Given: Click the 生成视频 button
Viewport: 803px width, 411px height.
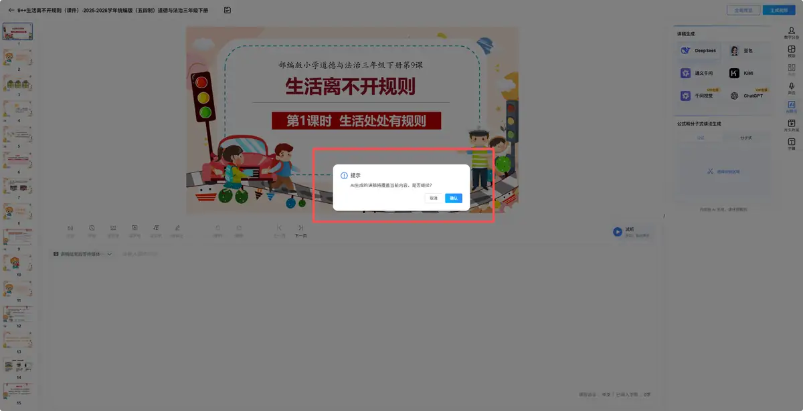Looking at the screenshot, I should [779, 10].
